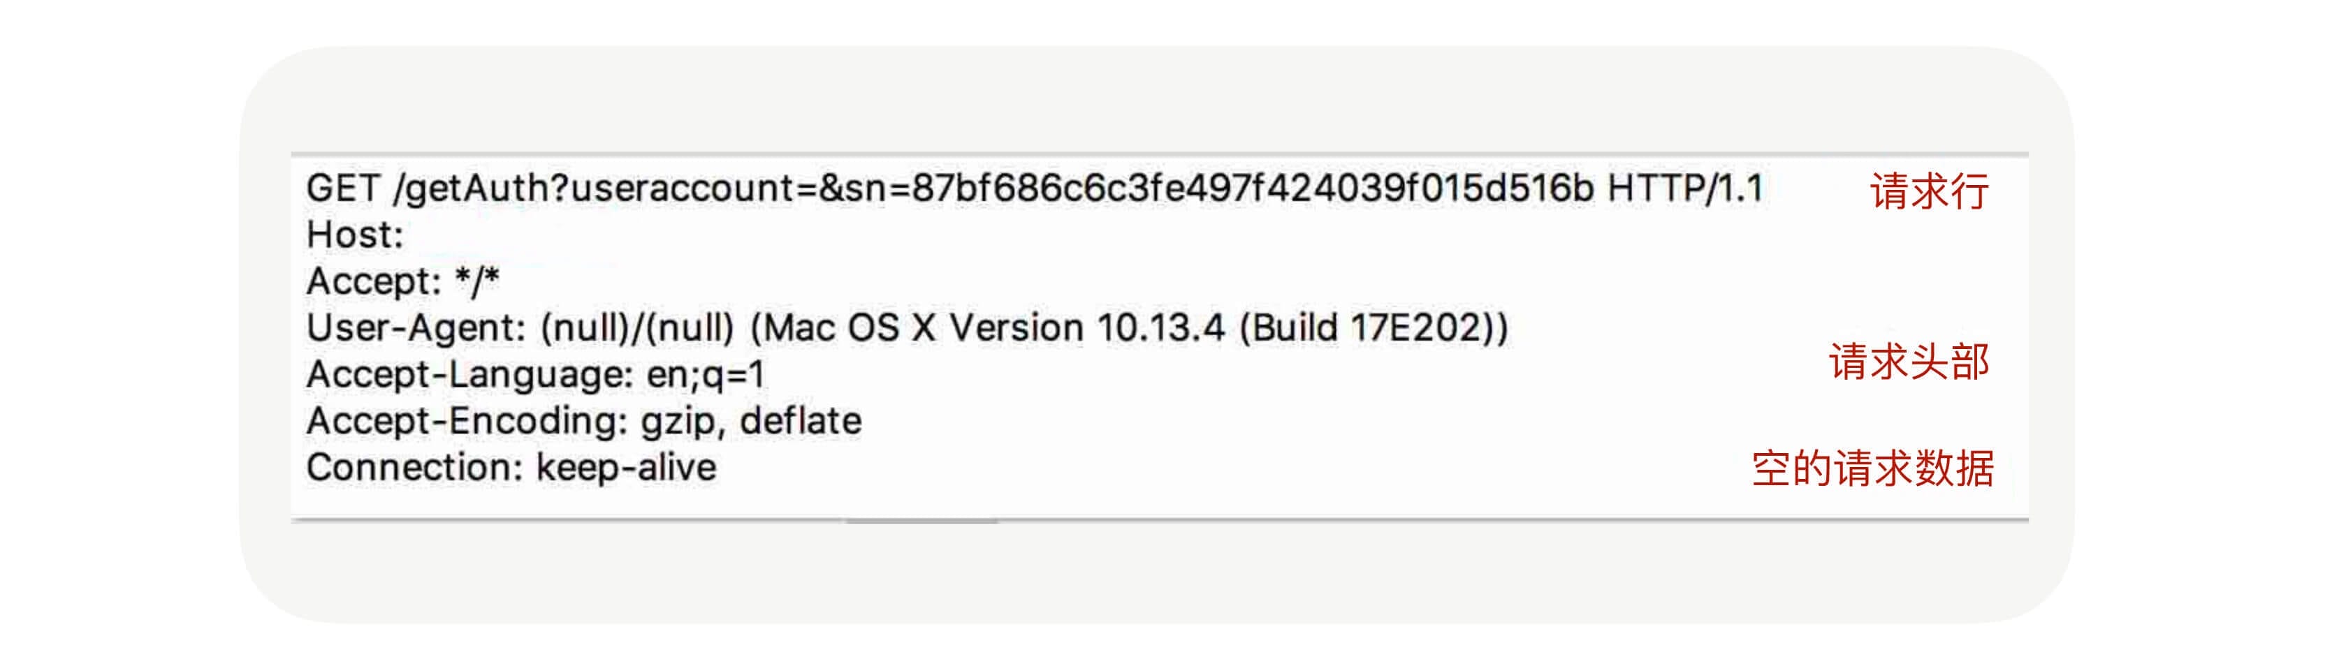The width and height of the screenshot is (2346, 659).
Task: Click the (null)/(null) User-Agent value
Action: (x=636, y=327)
